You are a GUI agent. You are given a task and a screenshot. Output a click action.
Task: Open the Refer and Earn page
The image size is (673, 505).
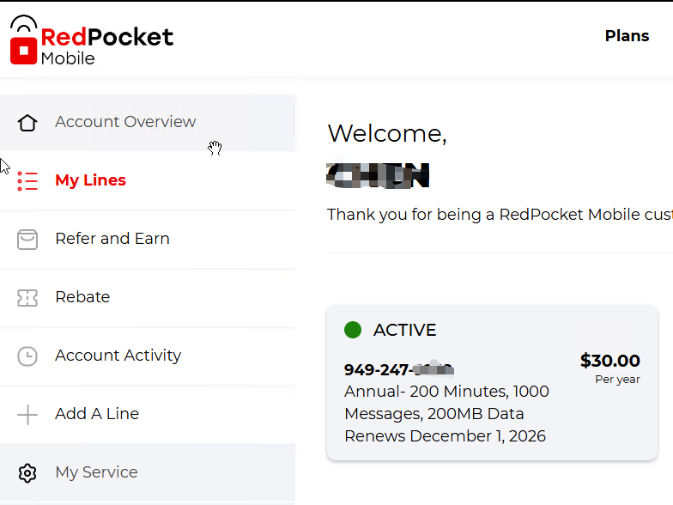point(112,239)
